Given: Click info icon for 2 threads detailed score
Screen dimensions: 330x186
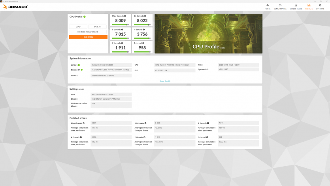Looking at the screenshot, I should (145, 137).
